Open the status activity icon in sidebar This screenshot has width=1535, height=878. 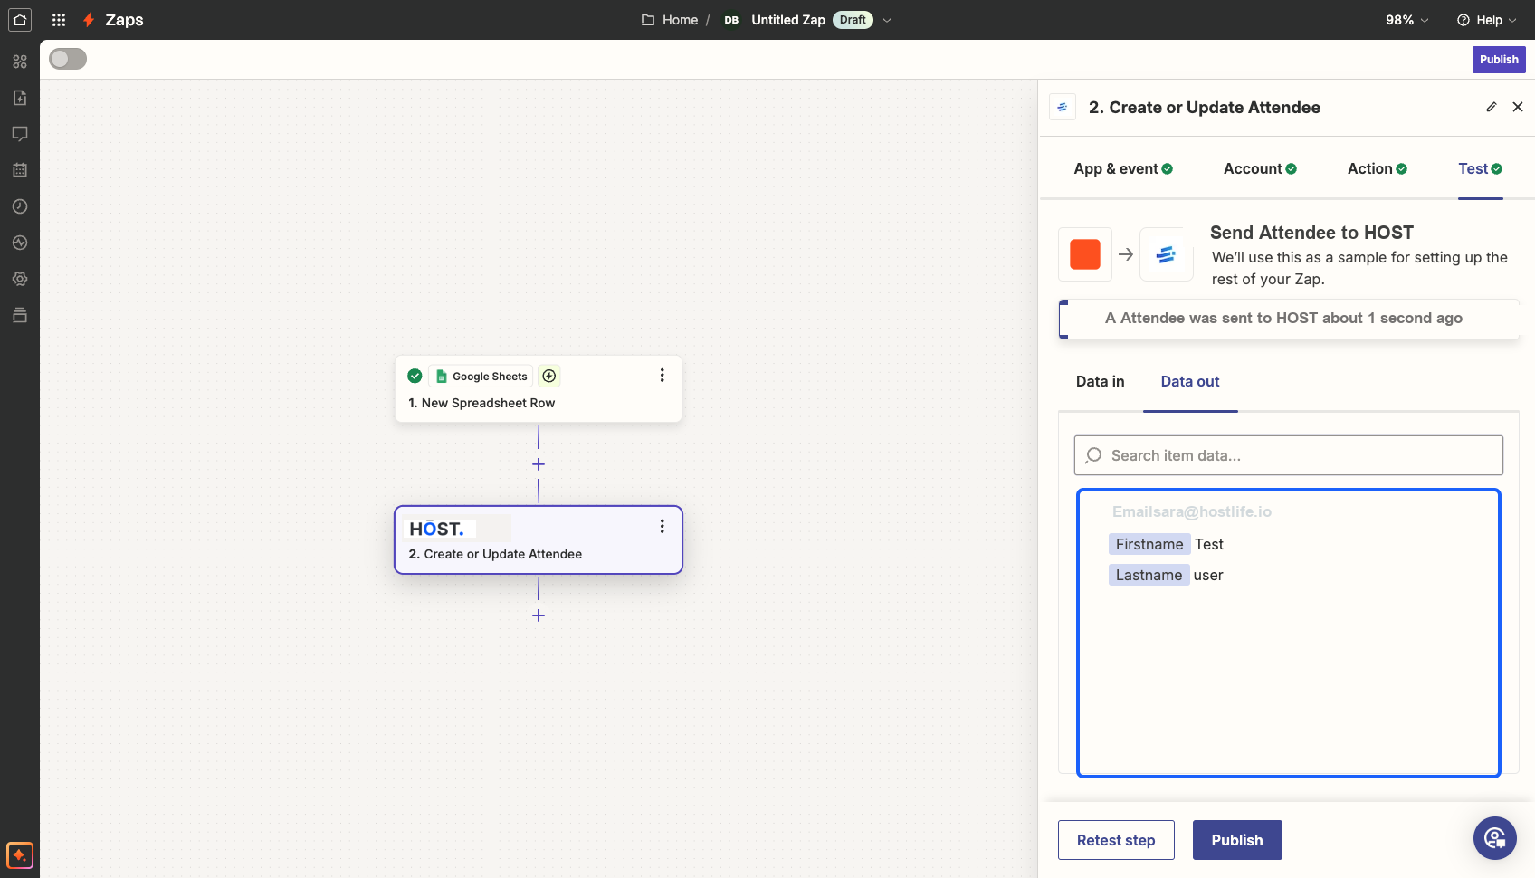20,243
